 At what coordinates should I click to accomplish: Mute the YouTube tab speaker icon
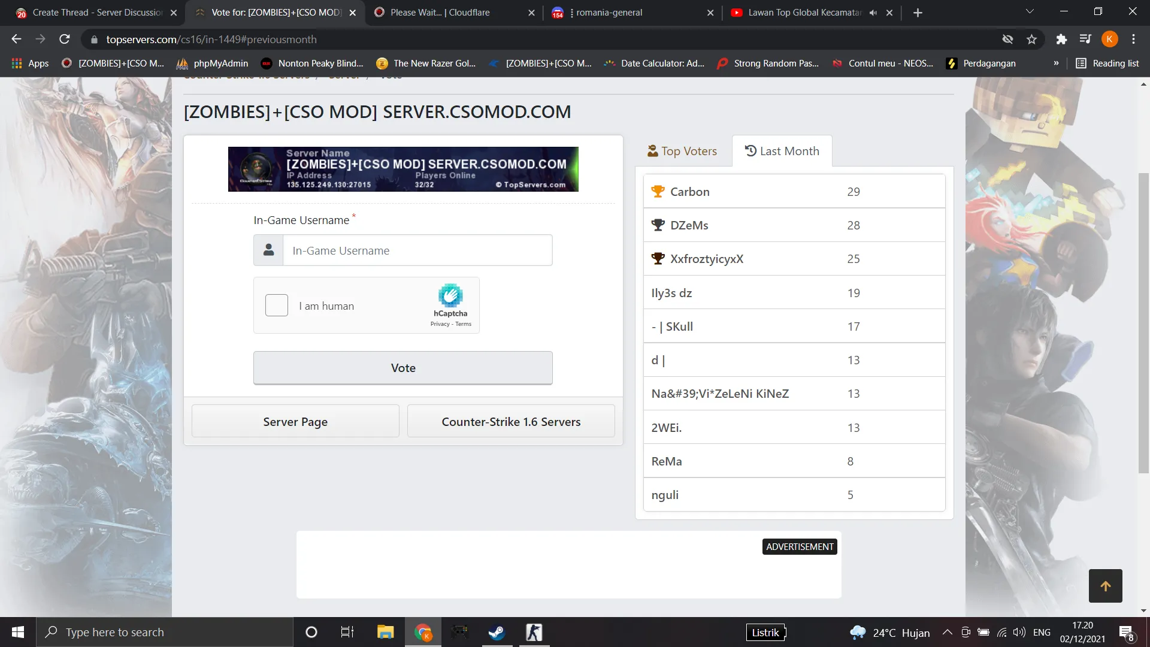(873, 13)
